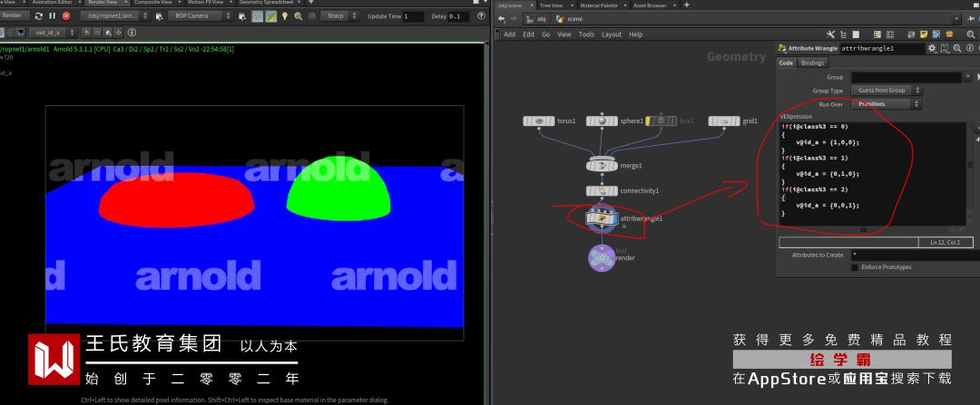980x405 pixels.
Task: Open the ROP Camera dropdown
Action: (200, 15)
